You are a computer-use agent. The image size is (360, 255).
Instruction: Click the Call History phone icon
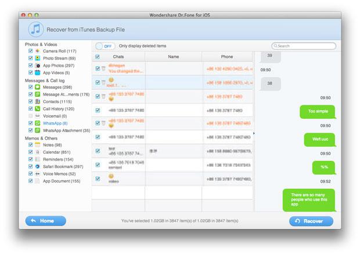coord(37,108)
